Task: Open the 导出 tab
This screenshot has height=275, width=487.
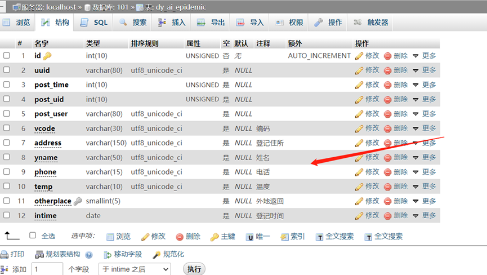Action: click(211, 23)
